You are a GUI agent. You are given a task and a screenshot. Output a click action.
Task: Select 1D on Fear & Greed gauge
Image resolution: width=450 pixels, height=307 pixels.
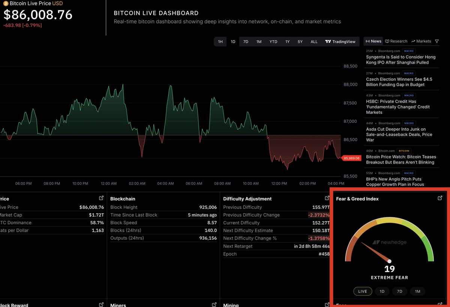click(382, 291)
